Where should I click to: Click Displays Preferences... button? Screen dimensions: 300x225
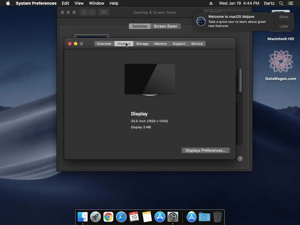[x=205, y=150]
